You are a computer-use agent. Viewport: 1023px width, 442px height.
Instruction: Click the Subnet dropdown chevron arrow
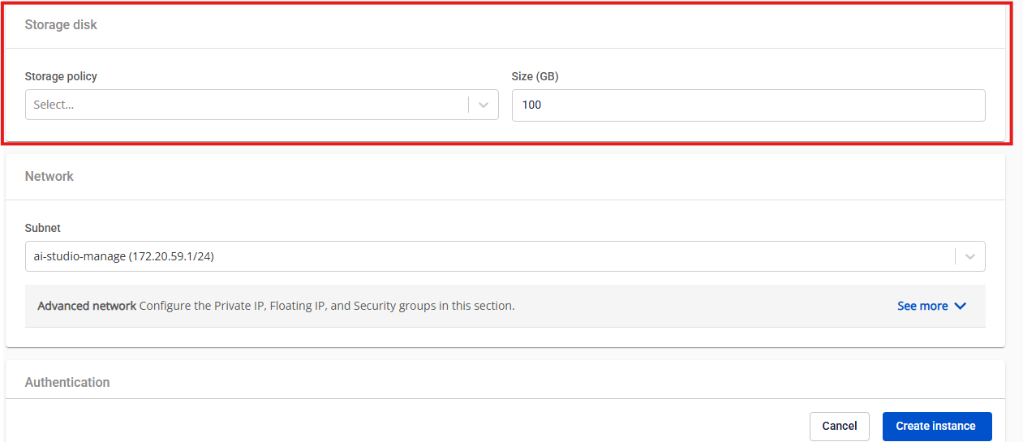[970, 256]
